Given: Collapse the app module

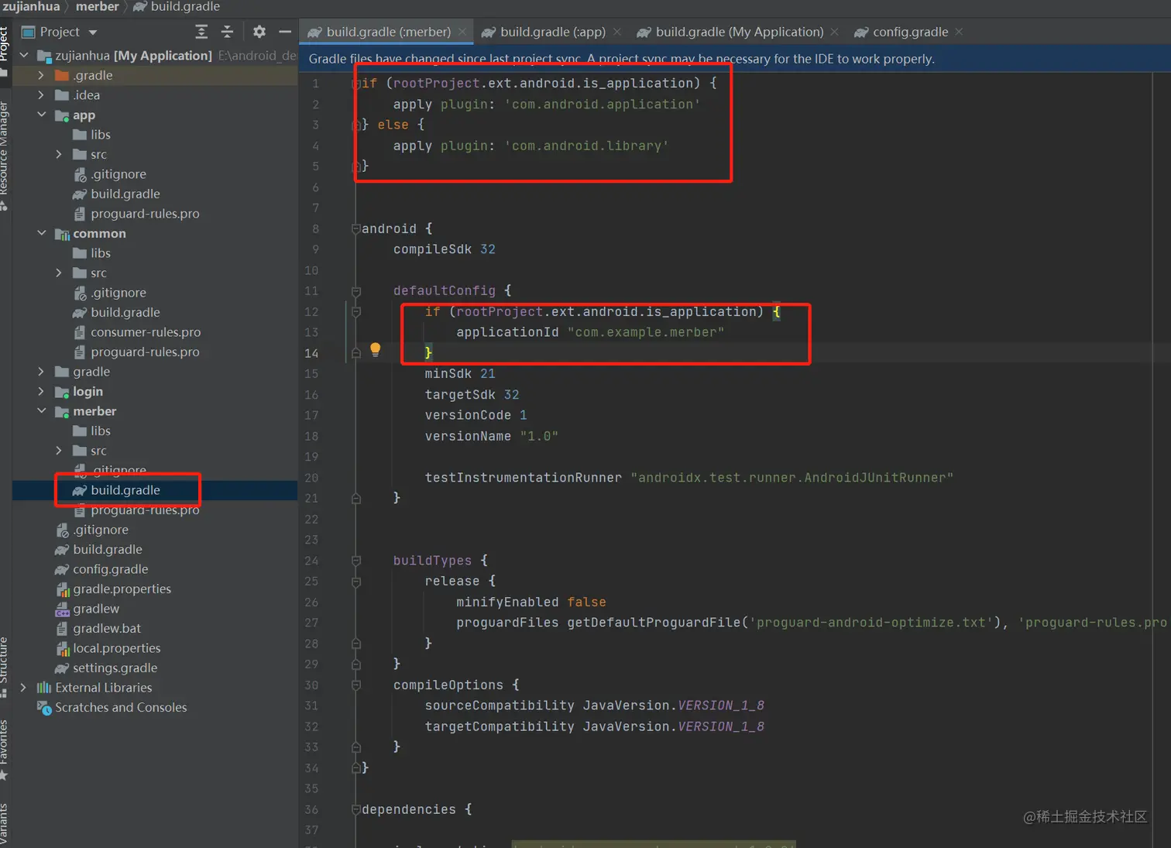Looking at the screenshot, I should pos(41,115).
